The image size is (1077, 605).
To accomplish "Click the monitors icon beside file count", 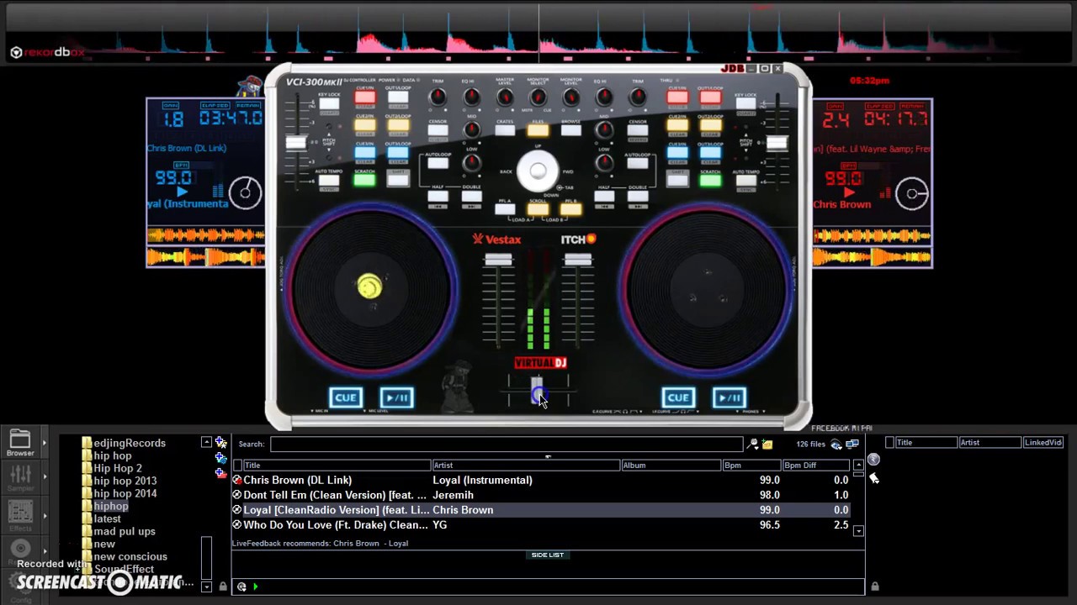I will (x=852, y=444).
